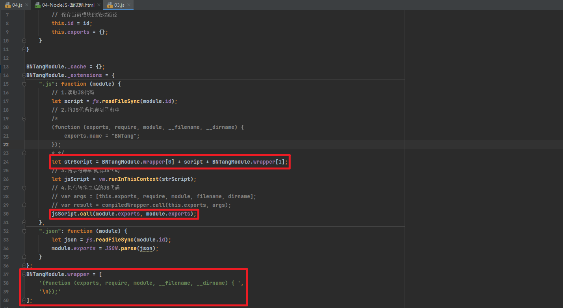Click line number 13 in the gutter

[x=6, y=66]
